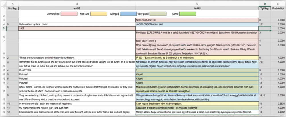Click the '1906' cell
This screenshot has height=117, width=286.
tap(77, 28)
